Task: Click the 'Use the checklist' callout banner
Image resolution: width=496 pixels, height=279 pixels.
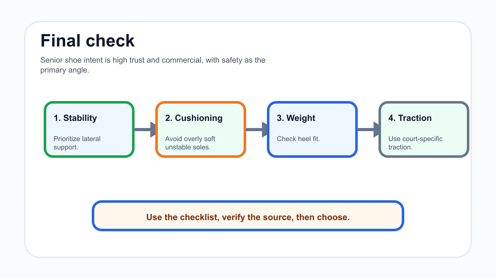Action: click(248, 216)
